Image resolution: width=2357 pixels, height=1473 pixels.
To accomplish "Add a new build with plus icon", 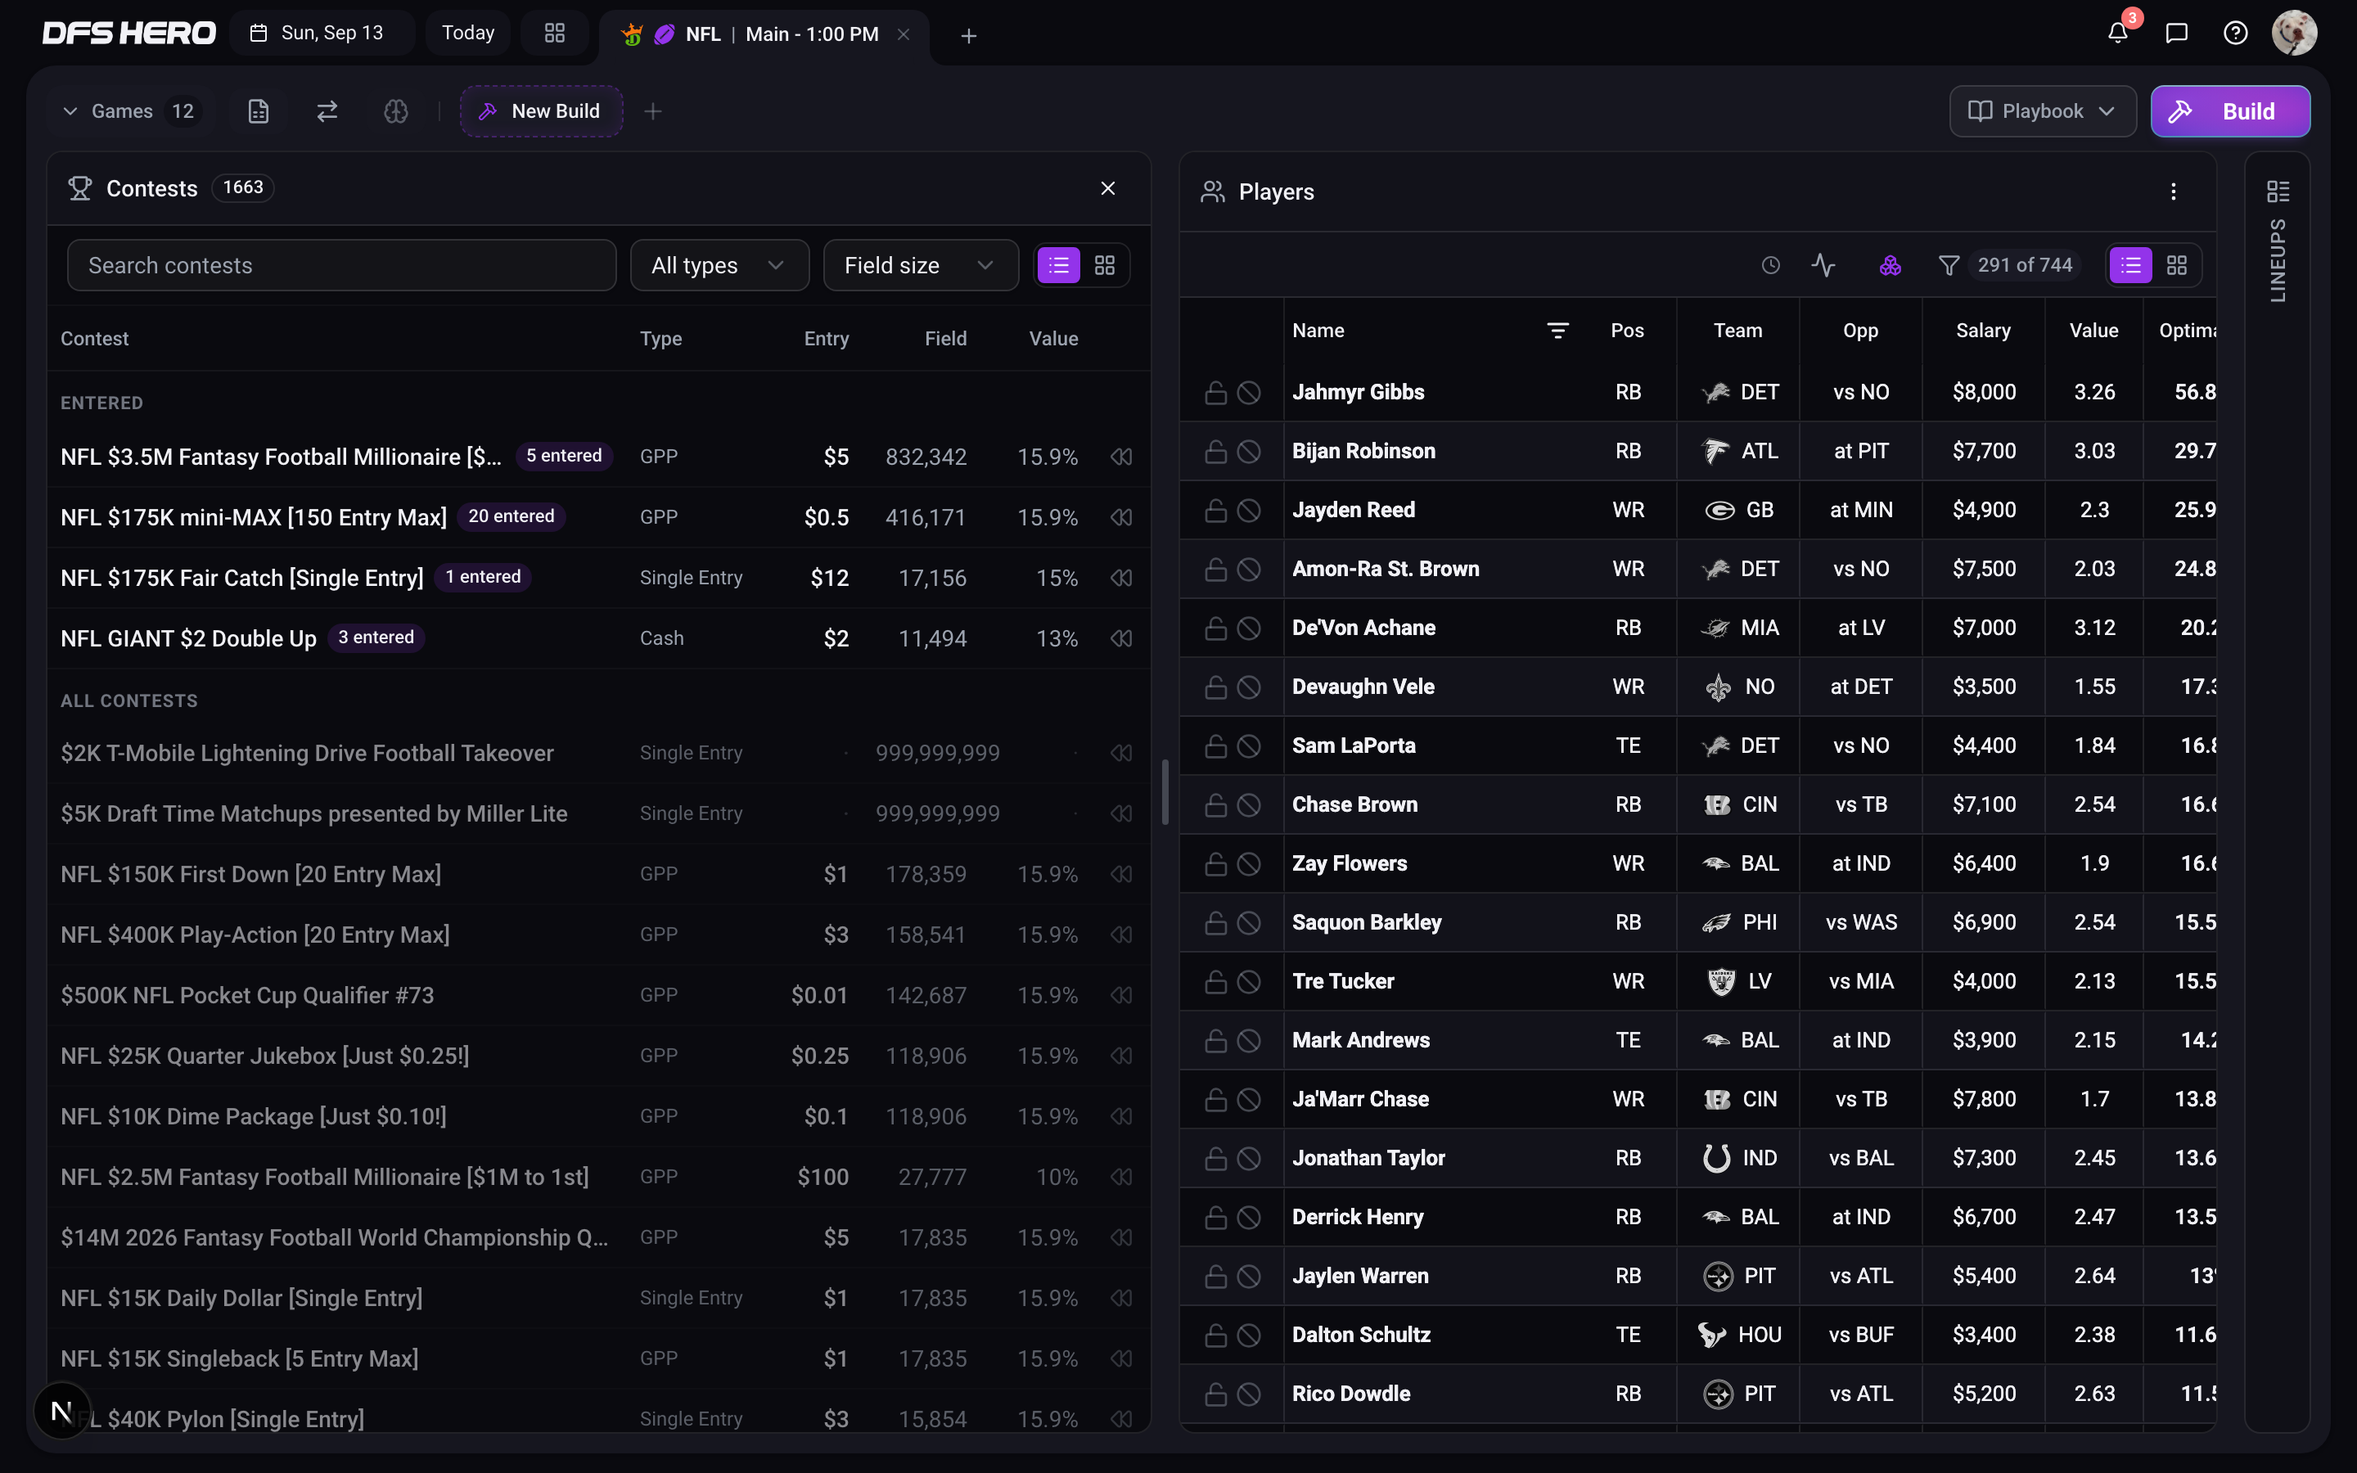I will (x=652, y=111).
